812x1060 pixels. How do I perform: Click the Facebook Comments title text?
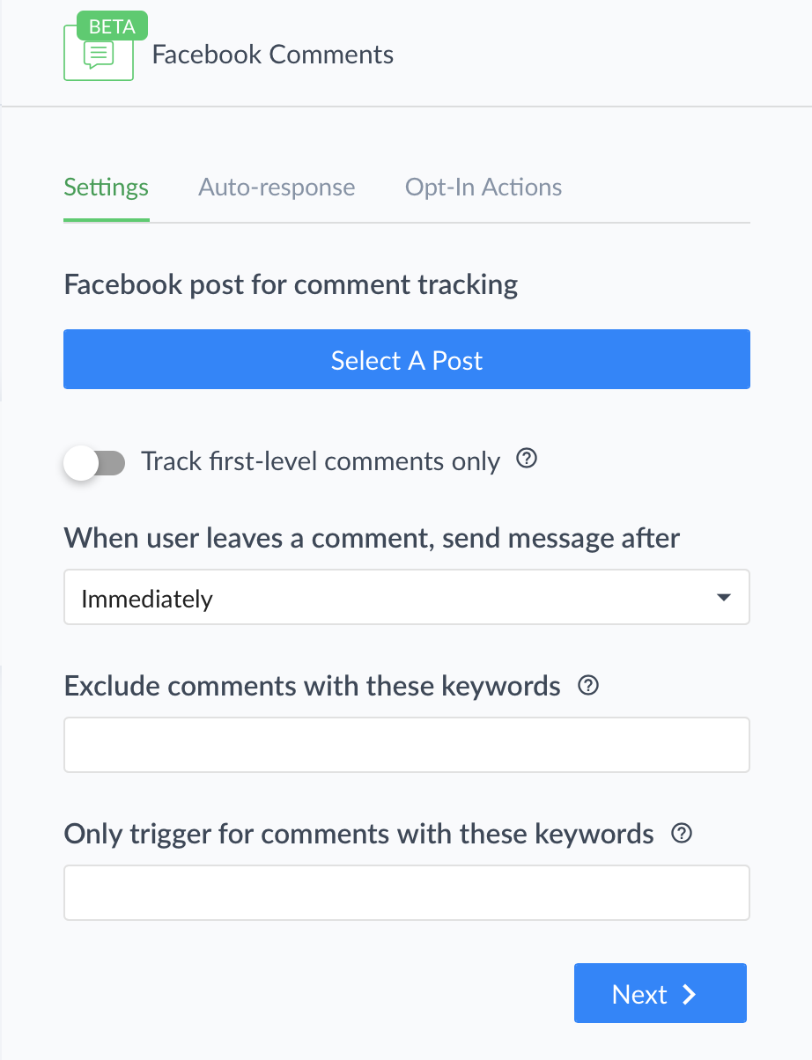[x=273, y=55]
